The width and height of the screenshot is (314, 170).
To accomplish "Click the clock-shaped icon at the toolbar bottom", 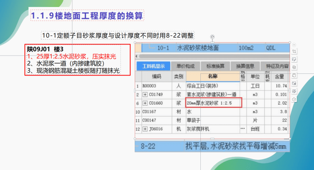I will pos(294,99).
